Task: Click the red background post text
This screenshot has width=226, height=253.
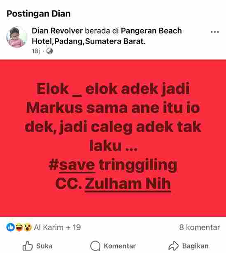Action: (x=113, y=137)
